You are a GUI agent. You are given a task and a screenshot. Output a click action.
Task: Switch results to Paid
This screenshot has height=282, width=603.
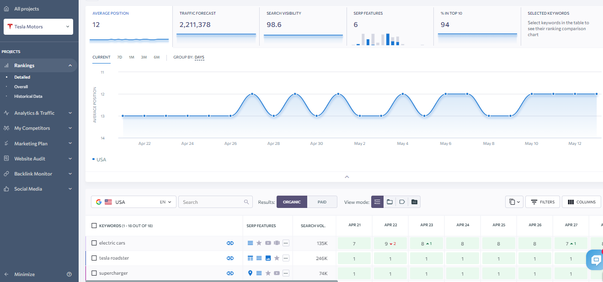[x=322, y=202]
